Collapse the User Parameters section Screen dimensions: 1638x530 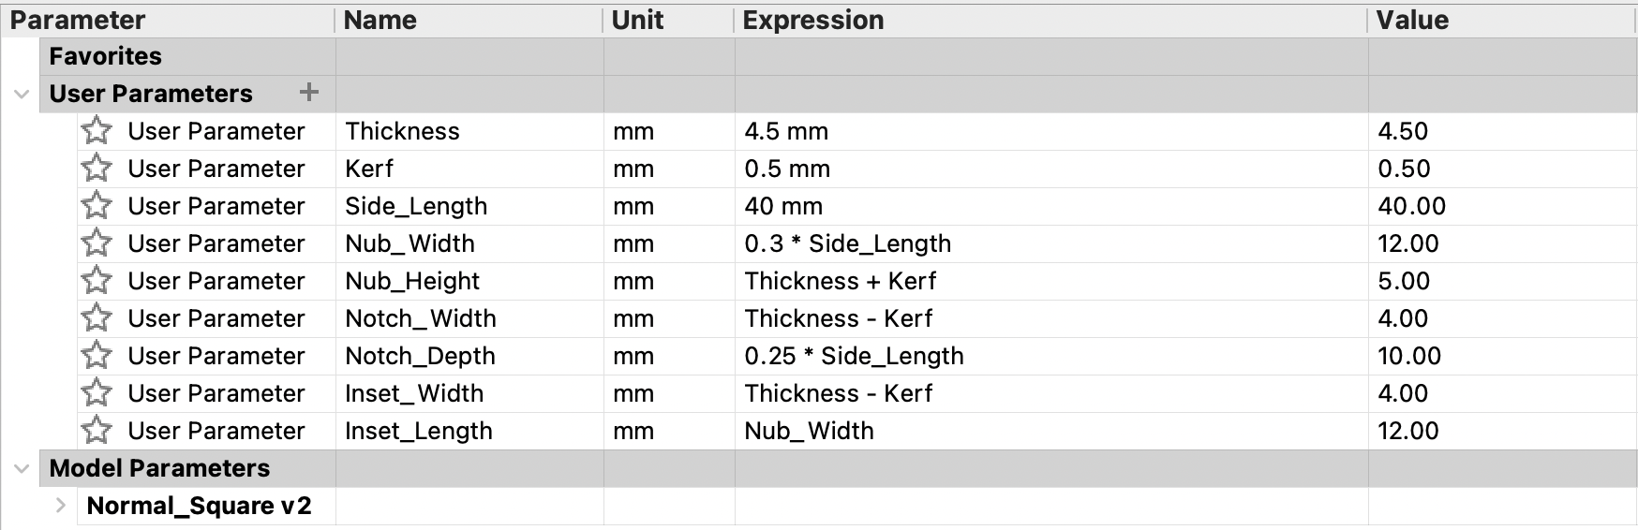coord(22,95)
